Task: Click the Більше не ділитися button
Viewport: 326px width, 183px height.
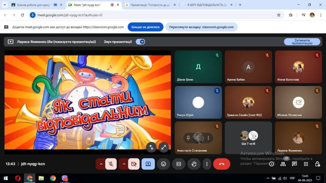Action: 145,27
